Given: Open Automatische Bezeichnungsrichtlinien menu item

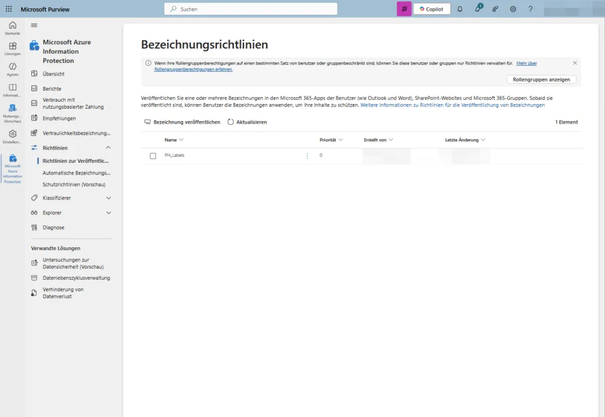Looking at the screenshot, I should [x=76, y=173].
